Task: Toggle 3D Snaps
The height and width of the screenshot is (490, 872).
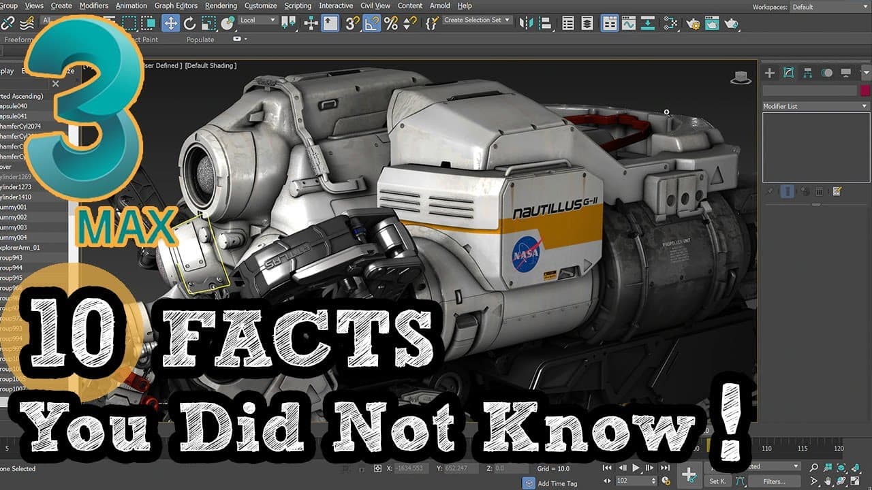Action: (x=352, y=23)
